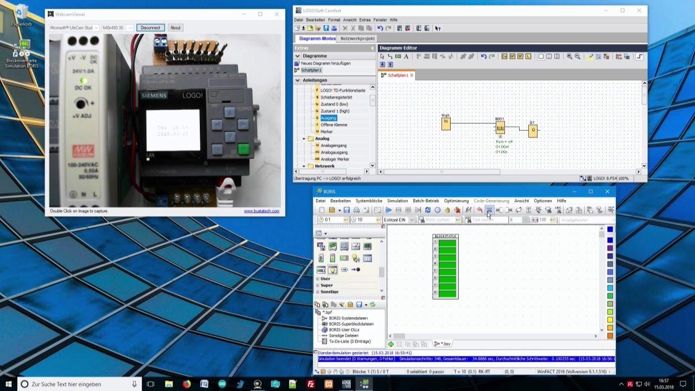The height and width of the screenshot is (391, 695).
Task: Zoom out on the Diagramm-Editor
Action: pyautogui.click(x=577, y=56)
